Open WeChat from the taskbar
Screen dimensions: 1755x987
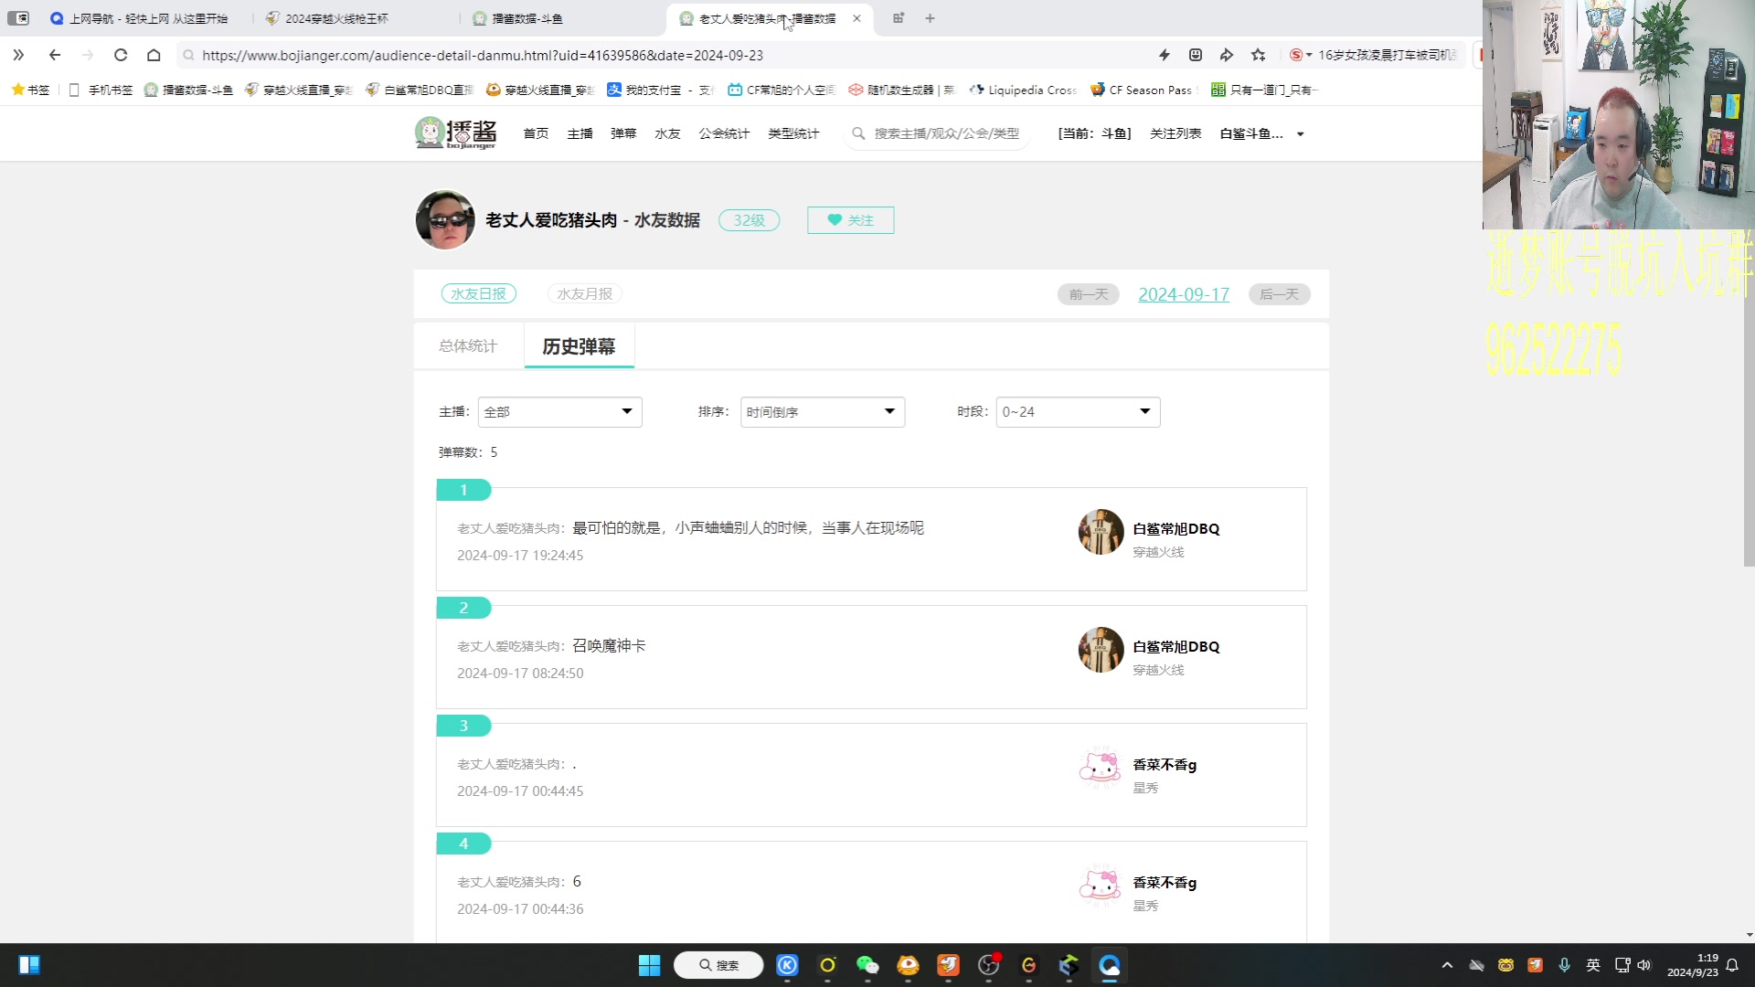point(867,965)
